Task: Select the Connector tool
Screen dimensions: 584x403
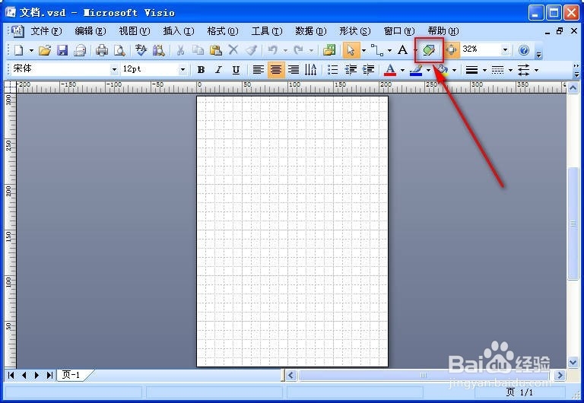Action: click(377, 50)
